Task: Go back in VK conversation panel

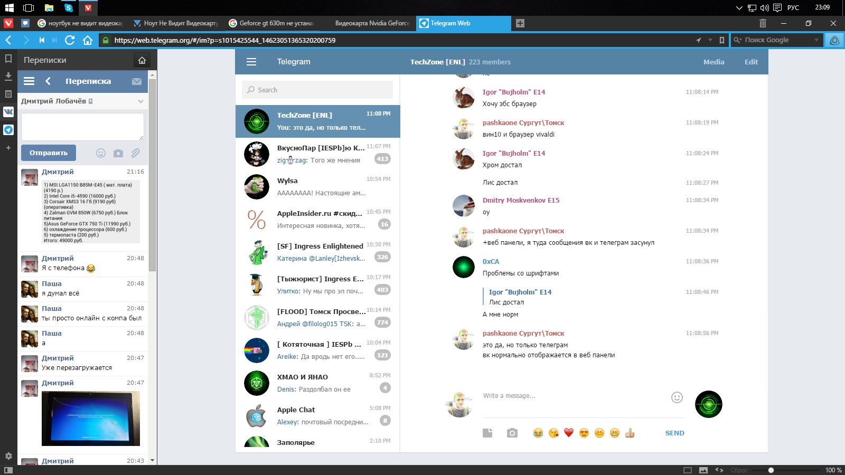Action: tap(48, 81)
